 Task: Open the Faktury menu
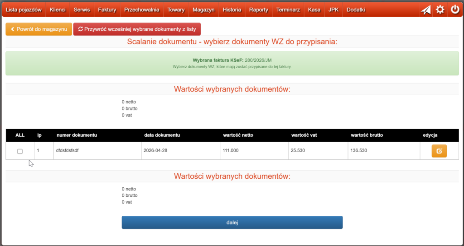107,10
